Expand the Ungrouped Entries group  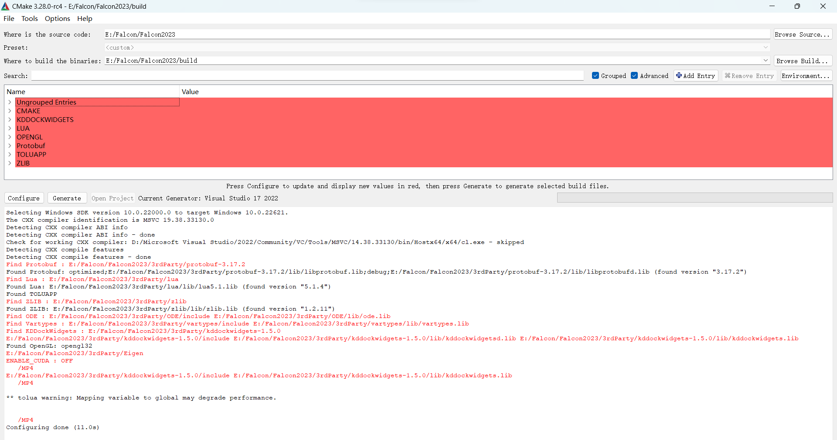(10, 102)
